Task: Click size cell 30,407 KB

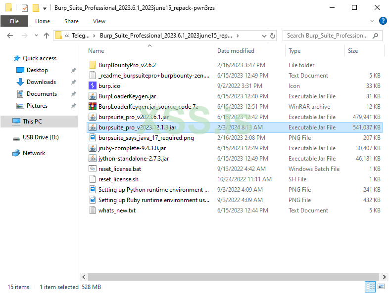Action: click(368, 148)
